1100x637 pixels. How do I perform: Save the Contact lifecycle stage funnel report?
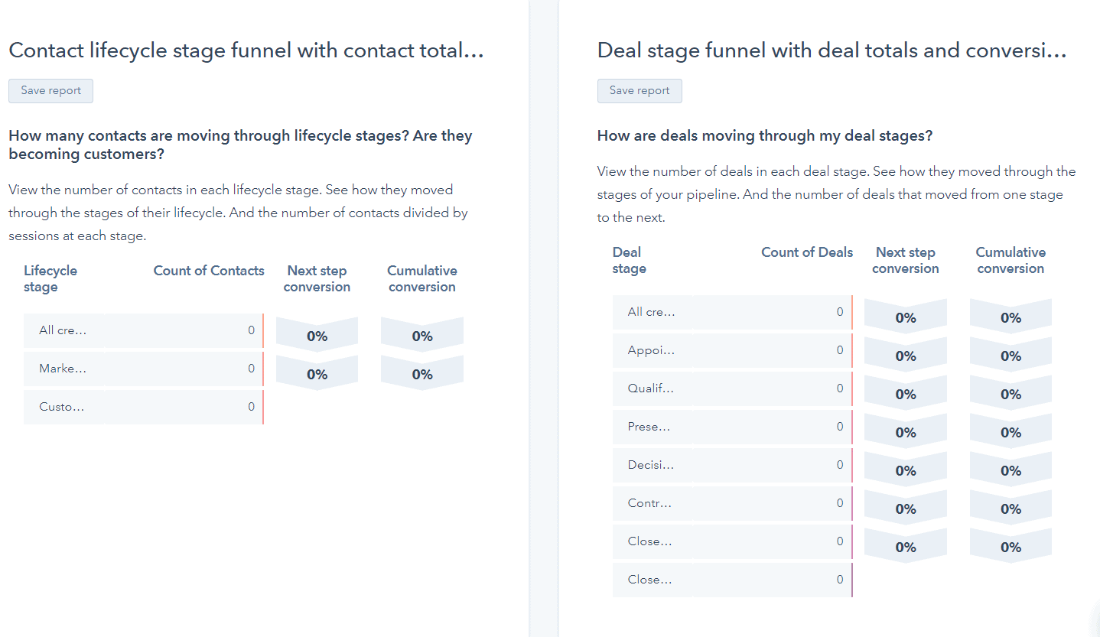pos(50,90)
